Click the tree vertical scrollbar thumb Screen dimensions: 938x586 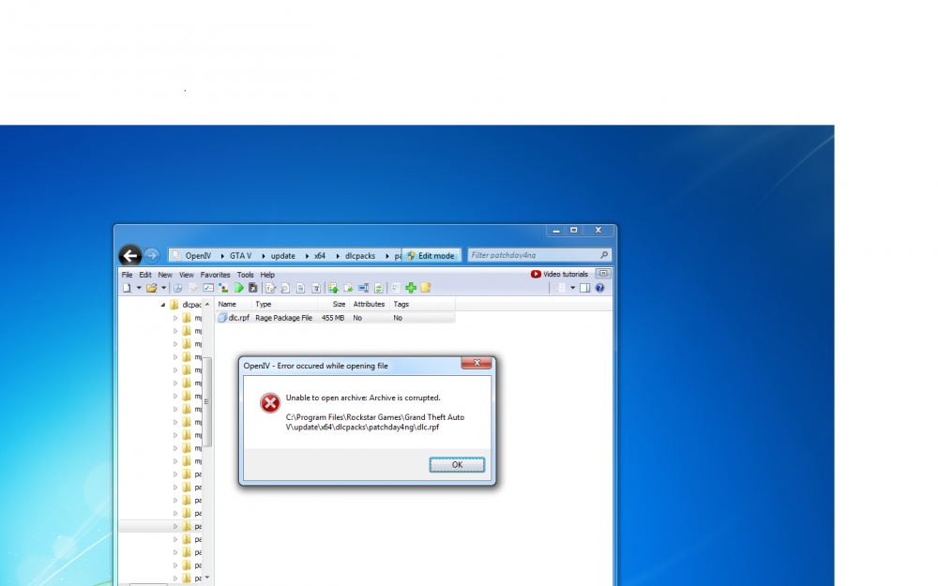pyautogui.click(x=207, y=401)
